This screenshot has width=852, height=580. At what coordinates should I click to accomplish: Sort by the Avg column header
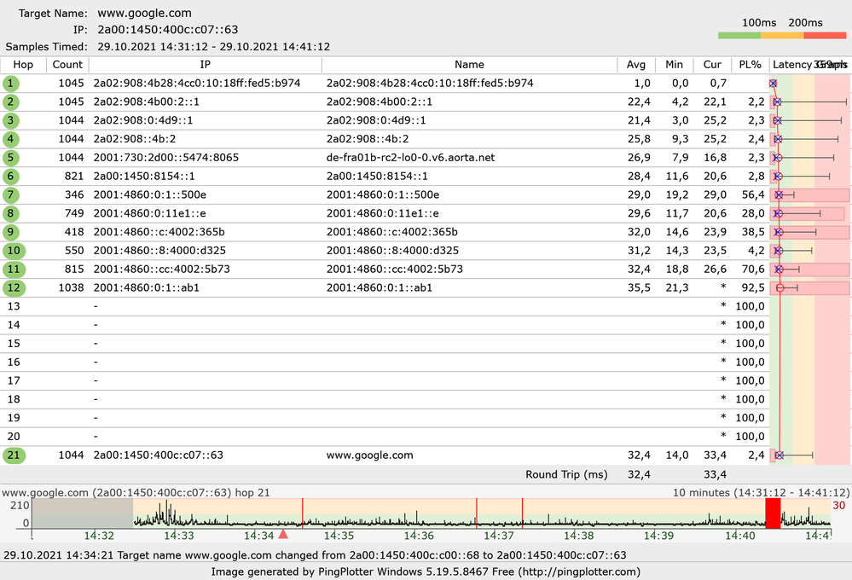(x=636, y=65)
